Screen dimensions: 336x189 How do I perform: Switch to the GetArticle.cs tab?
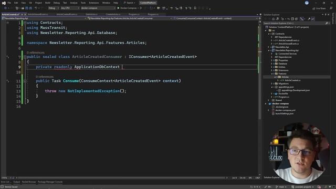tap(91, 14)
